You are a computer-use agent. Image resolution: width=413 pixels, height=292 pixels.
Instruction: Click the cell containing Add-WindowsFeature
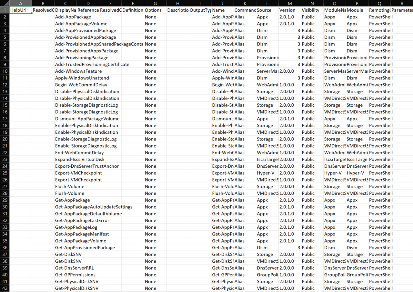(x=78, y=71)
